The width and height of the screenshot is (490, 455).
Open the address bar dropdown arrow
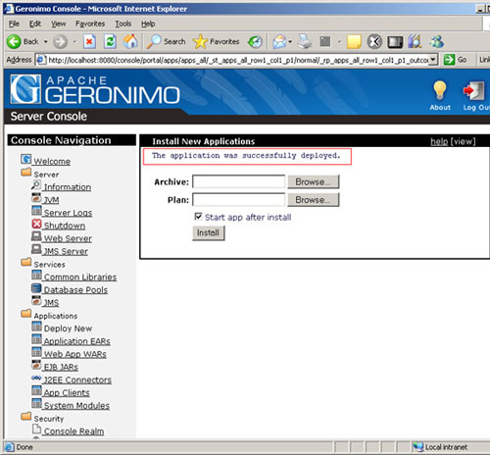[433, 60]
